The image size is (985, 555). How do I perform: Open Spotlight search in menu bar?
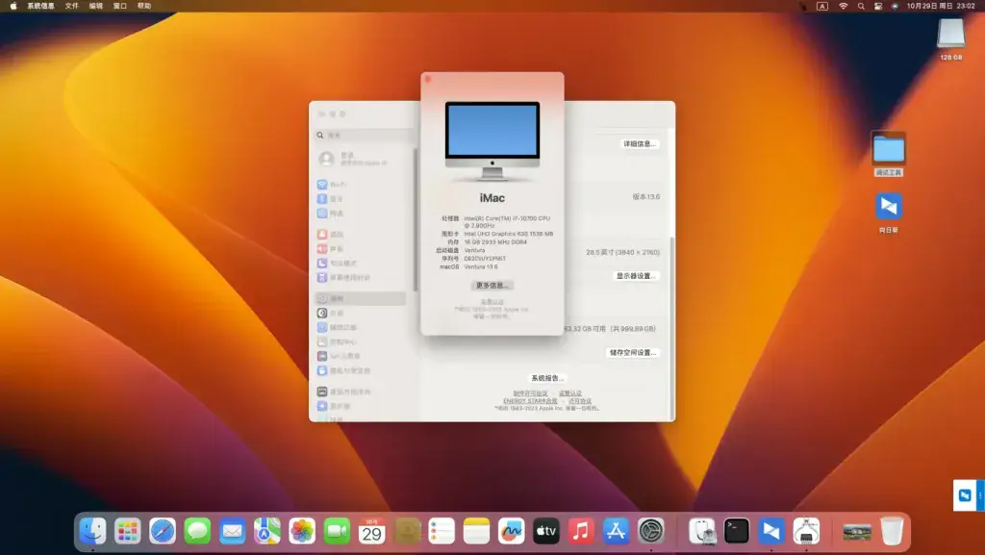coord(861,6)
